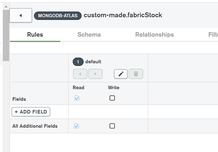Select the default role label
The height and width of the screenshot is (152, 218).
[93, 62]
